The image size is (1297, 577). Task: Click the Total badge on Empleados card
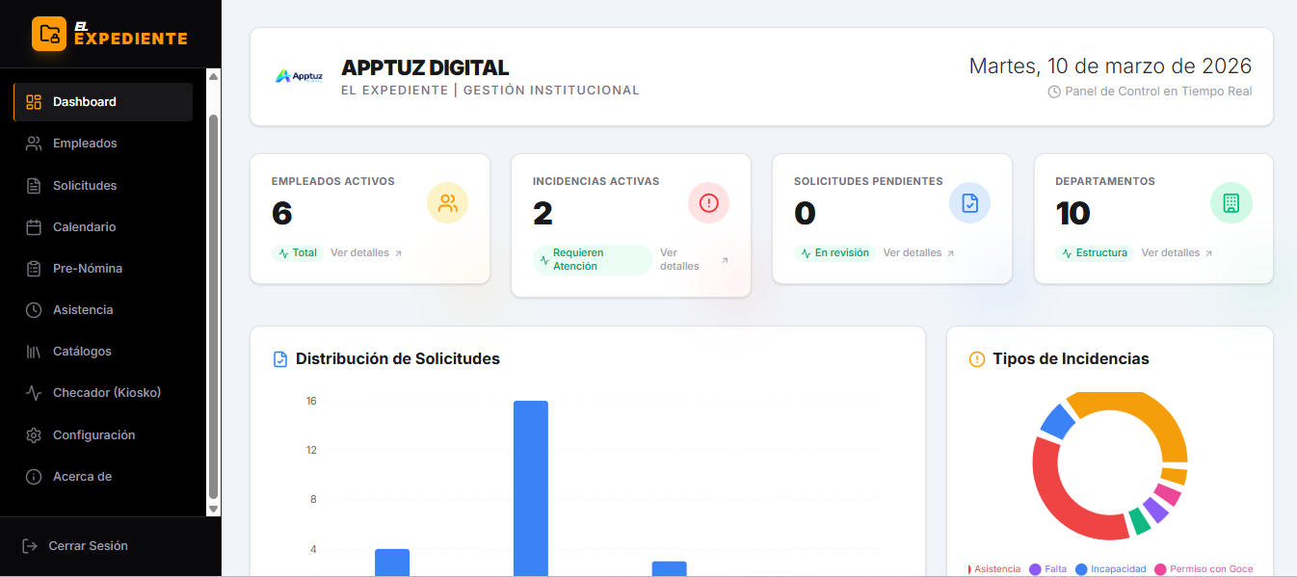coord(298,253)
